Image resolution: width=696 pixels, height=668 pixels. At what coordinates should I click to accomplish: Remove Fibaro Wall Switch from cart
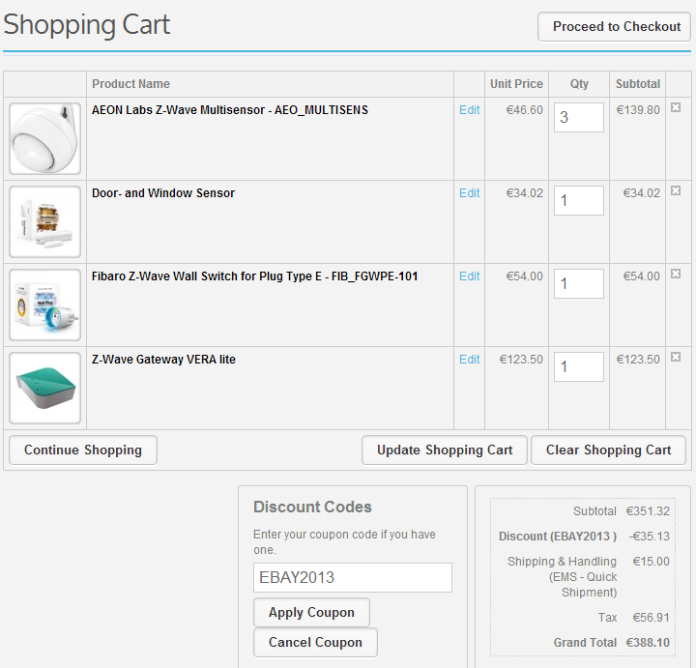(x=676, y=274)
